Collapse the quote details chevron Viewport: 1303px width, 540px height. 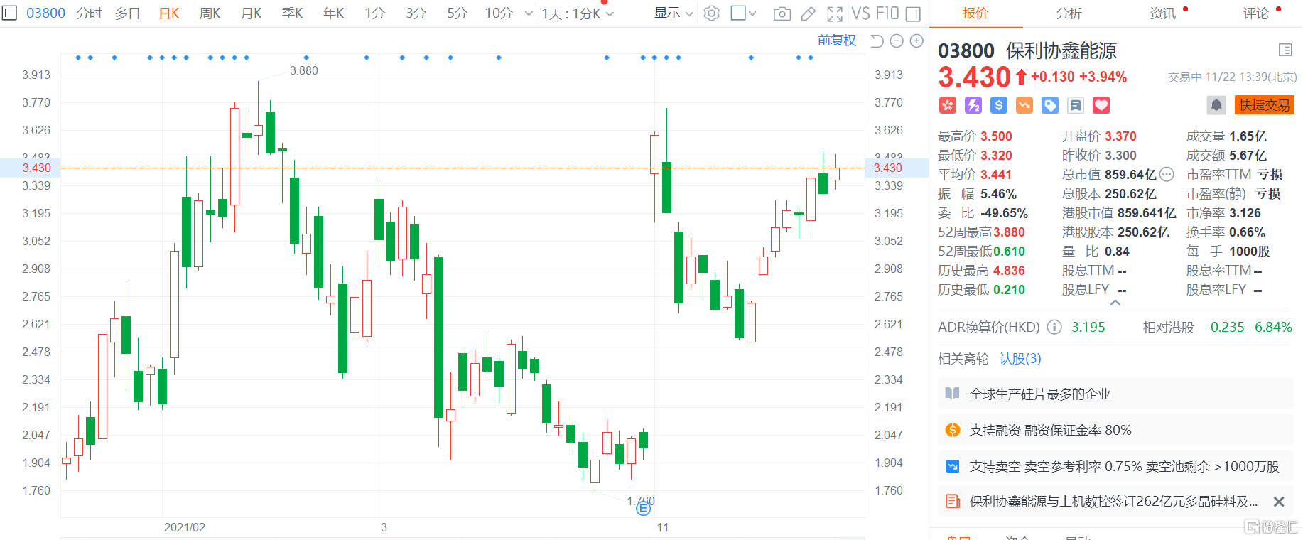[1115, 303]
